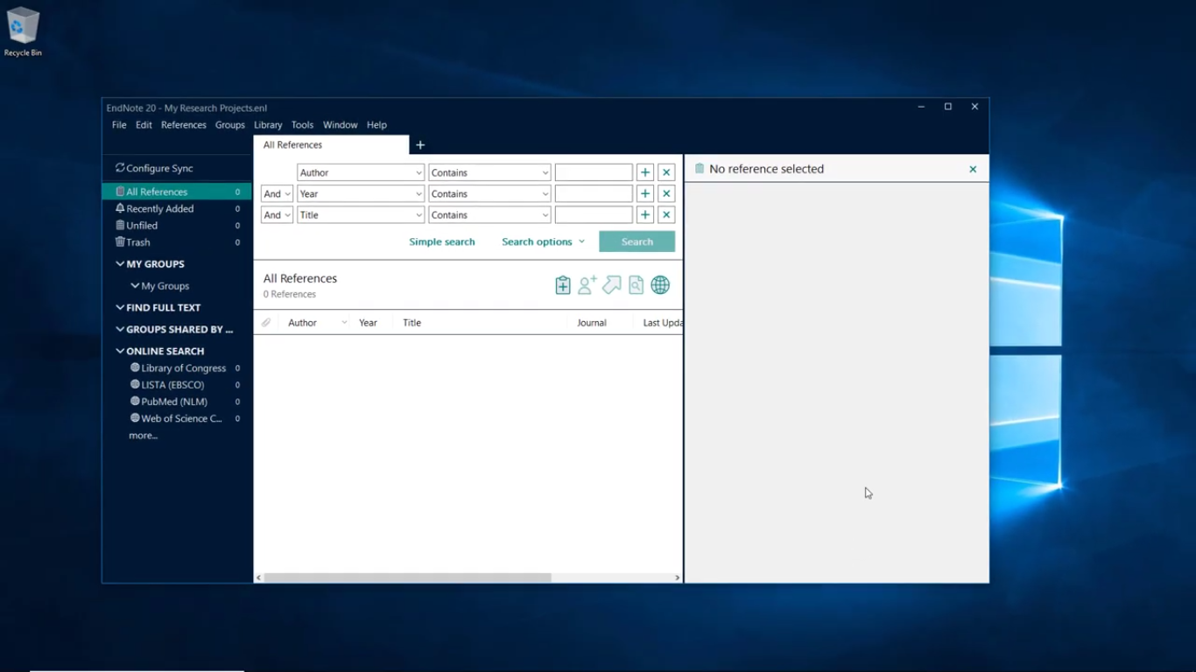Collapse the MY GROUPS section
The height and width of the screenshot is (672, 1196).
click(x=120, y=263)
